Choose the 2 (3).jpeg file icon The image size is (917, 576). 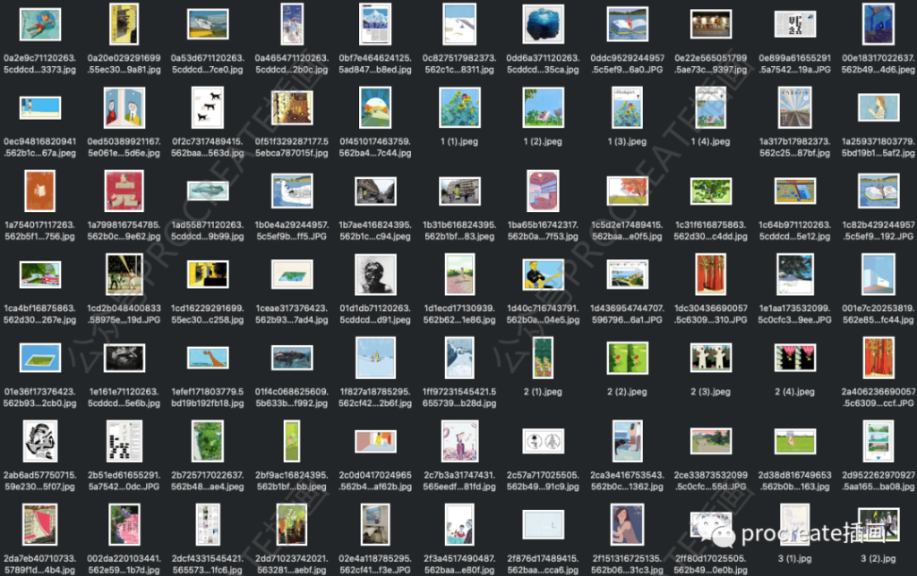(711, 359)
